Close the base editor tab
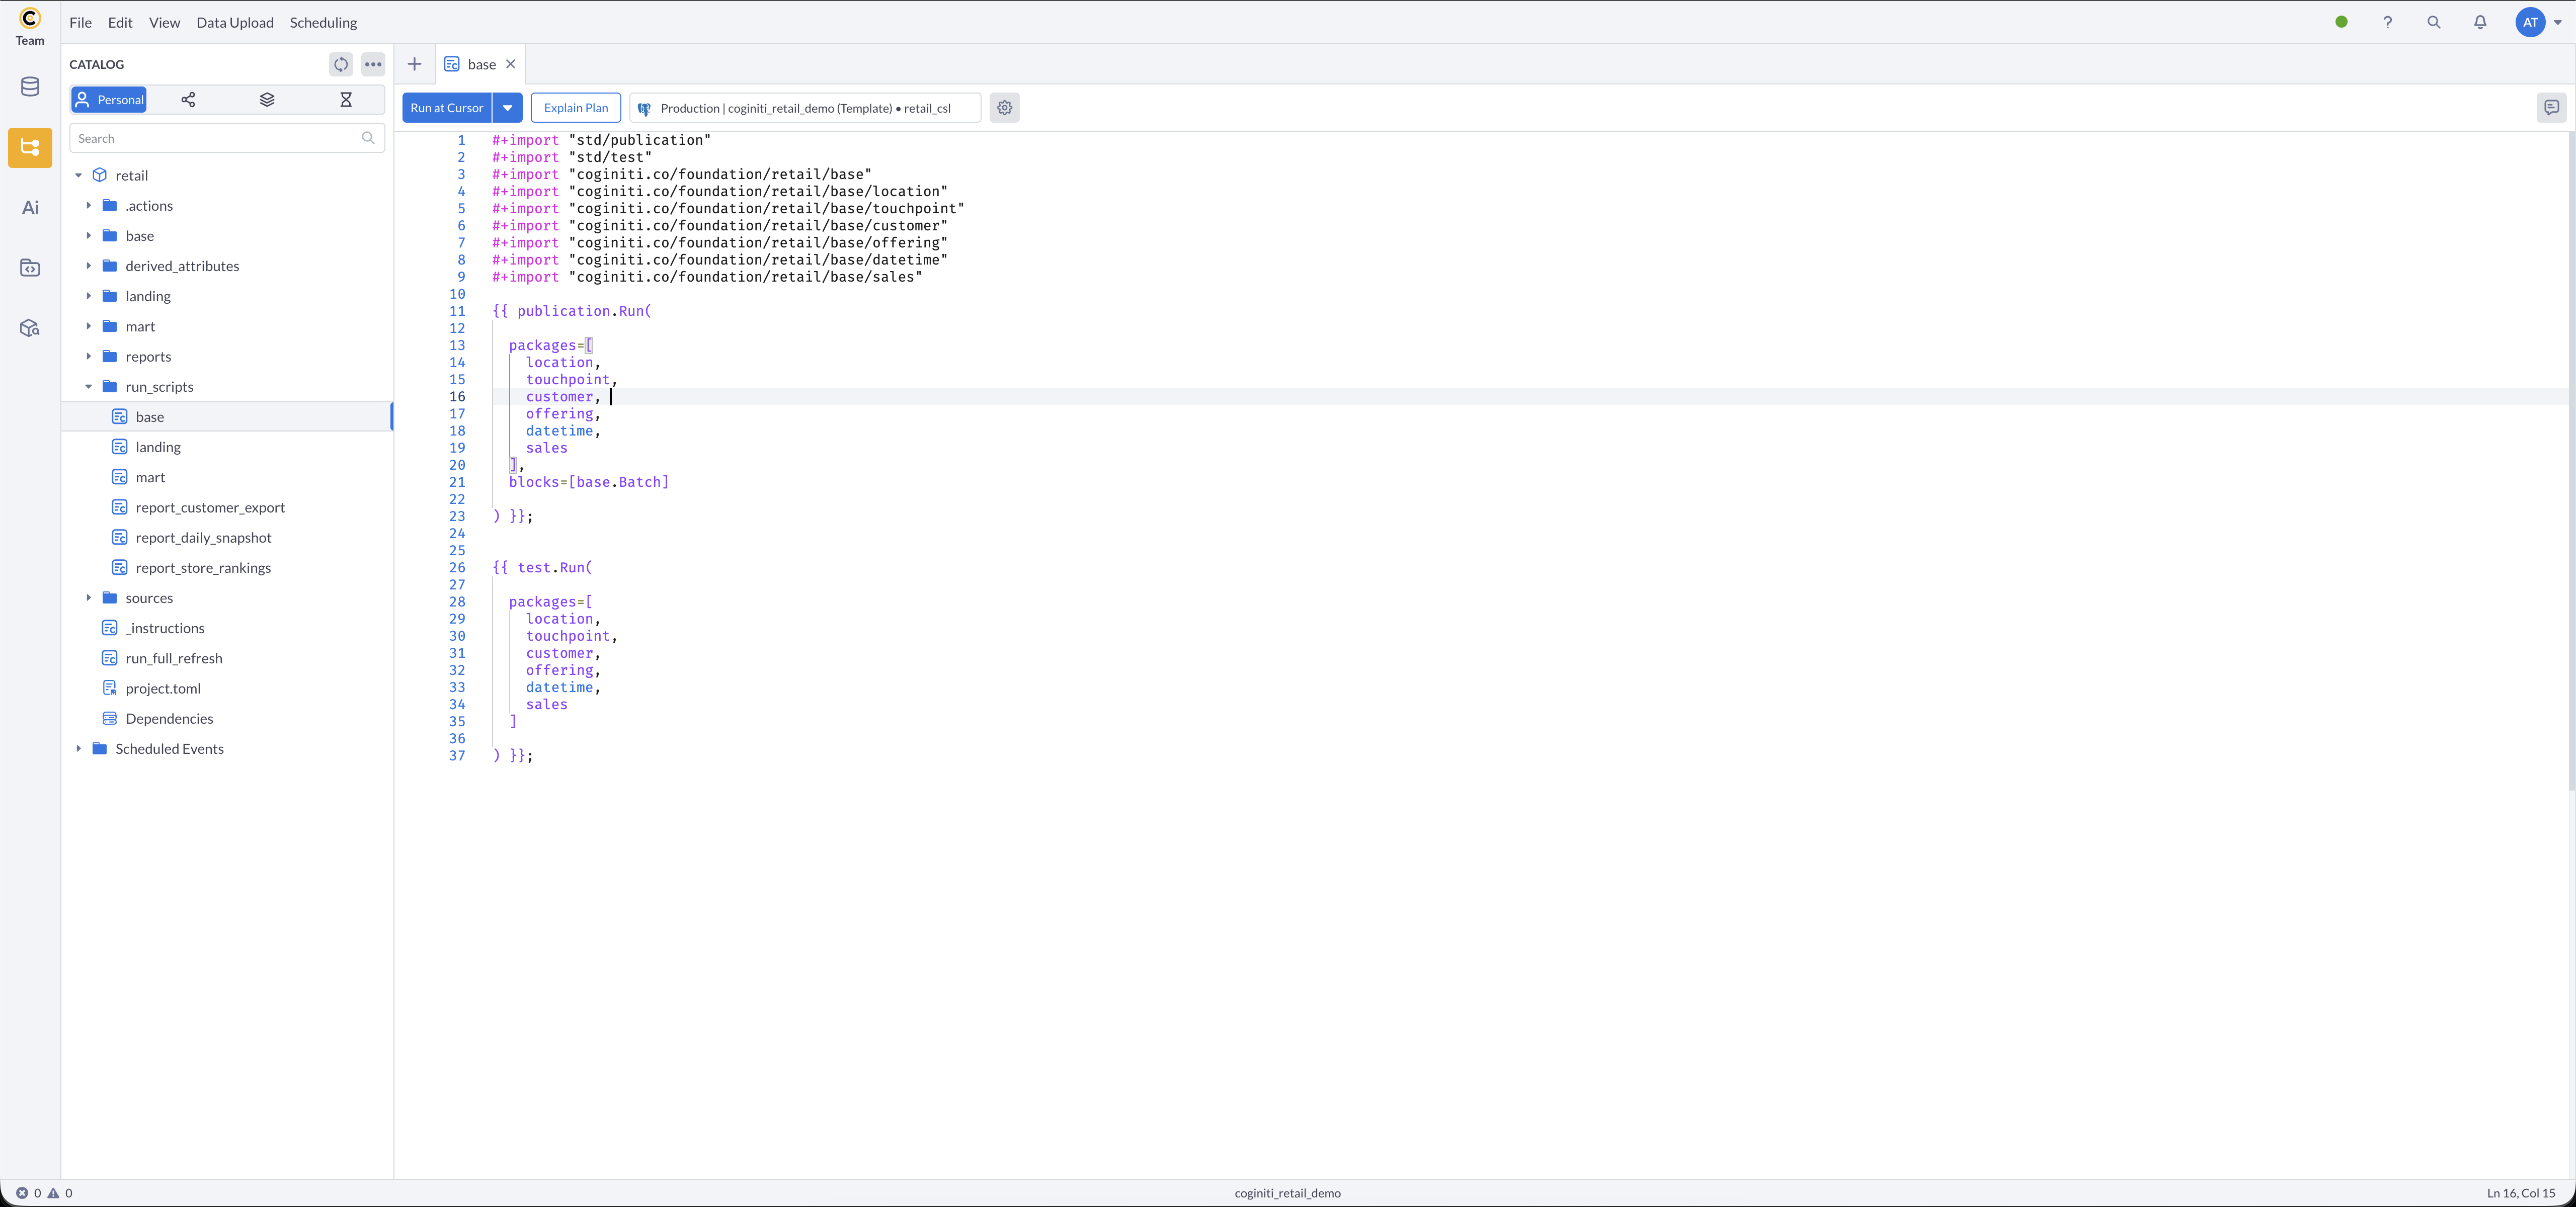2576x1207 pixels. click(510, 63)
